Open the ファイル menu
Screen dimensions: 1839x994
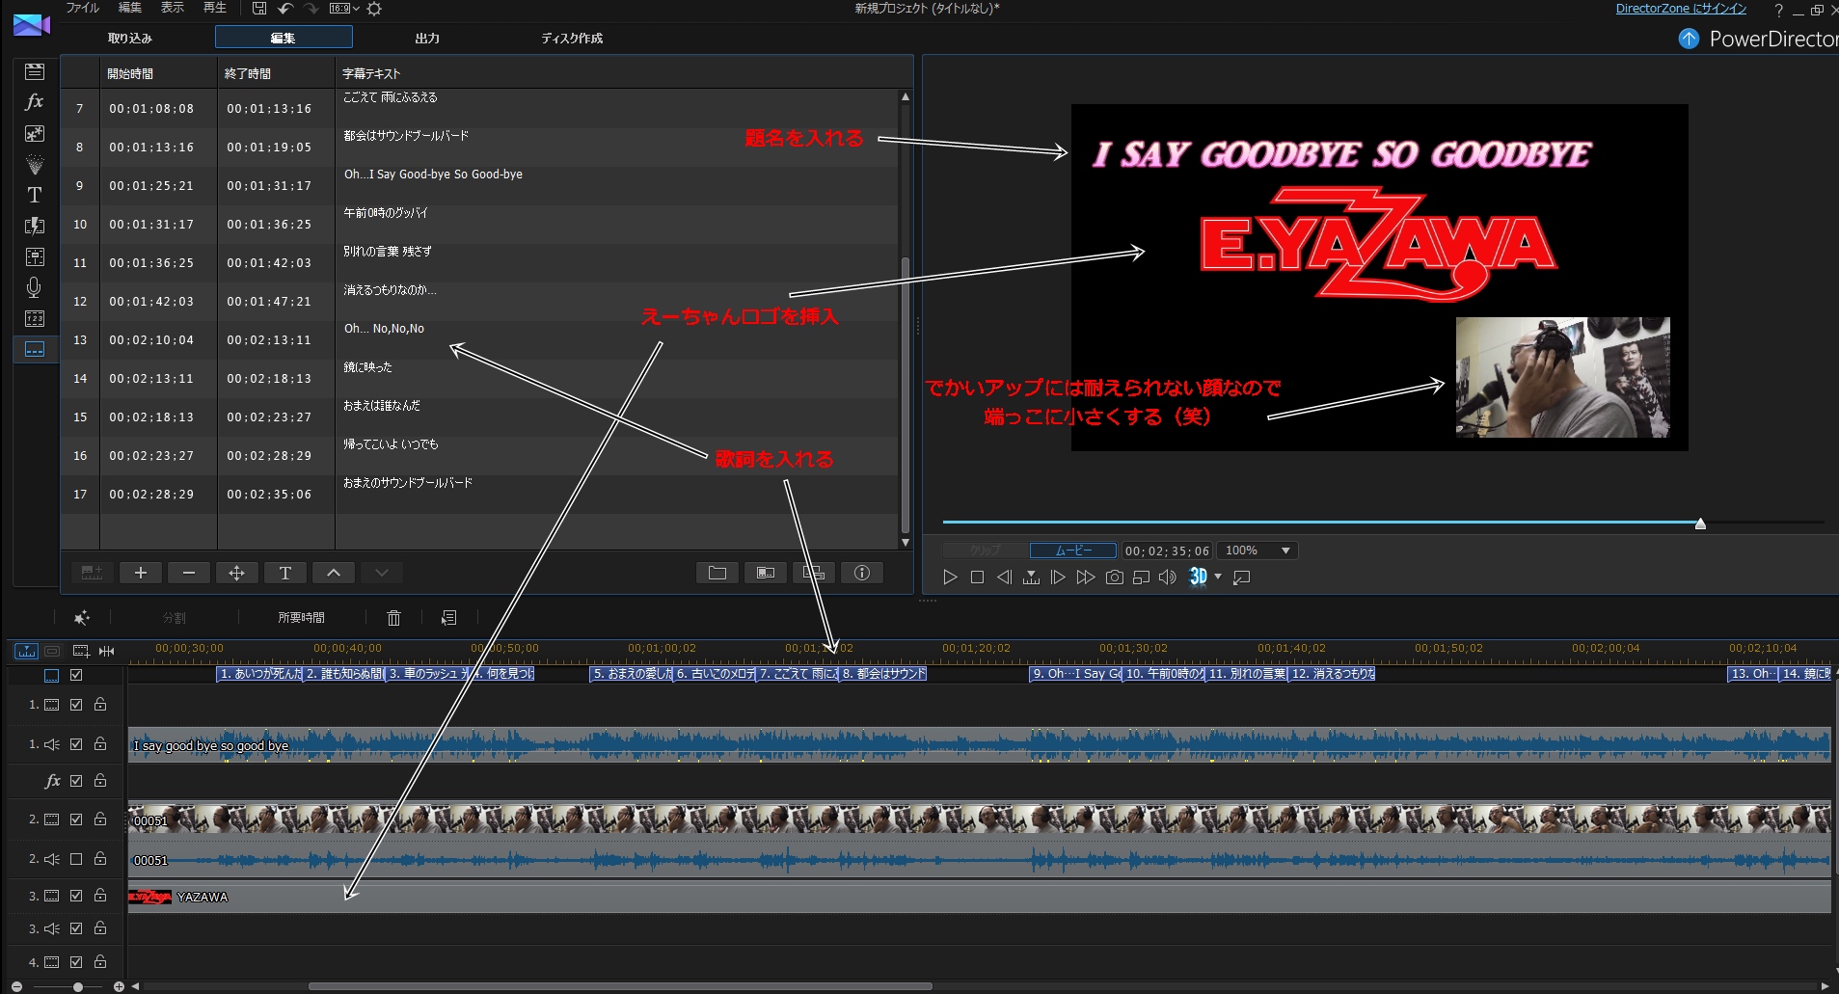click(82, 8)
